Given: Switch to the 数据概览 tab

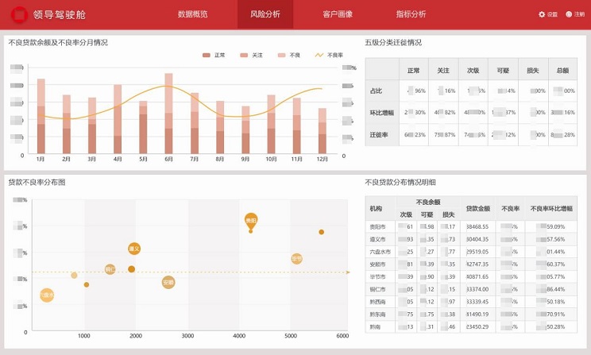Looking at the screenshot, I should tap(193, 14).
